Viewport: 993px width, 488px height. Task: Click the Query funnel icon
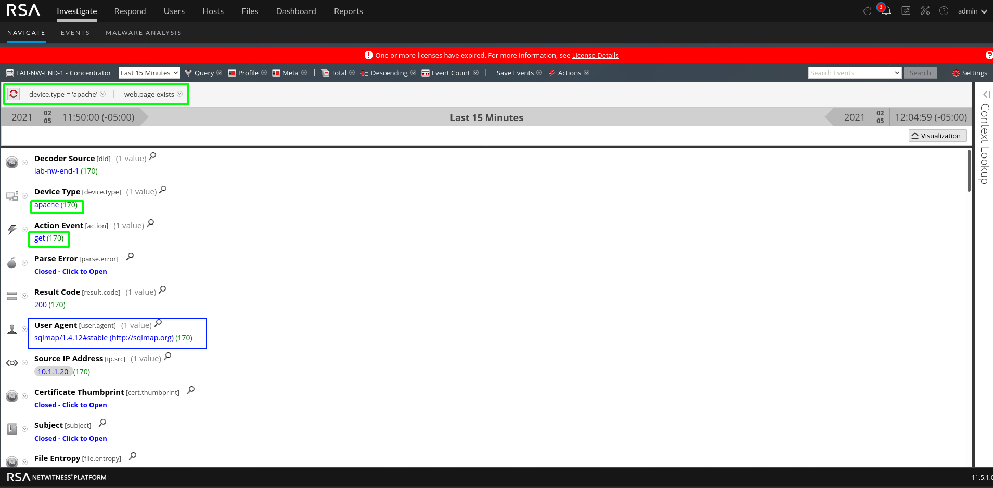coord(188,73)
